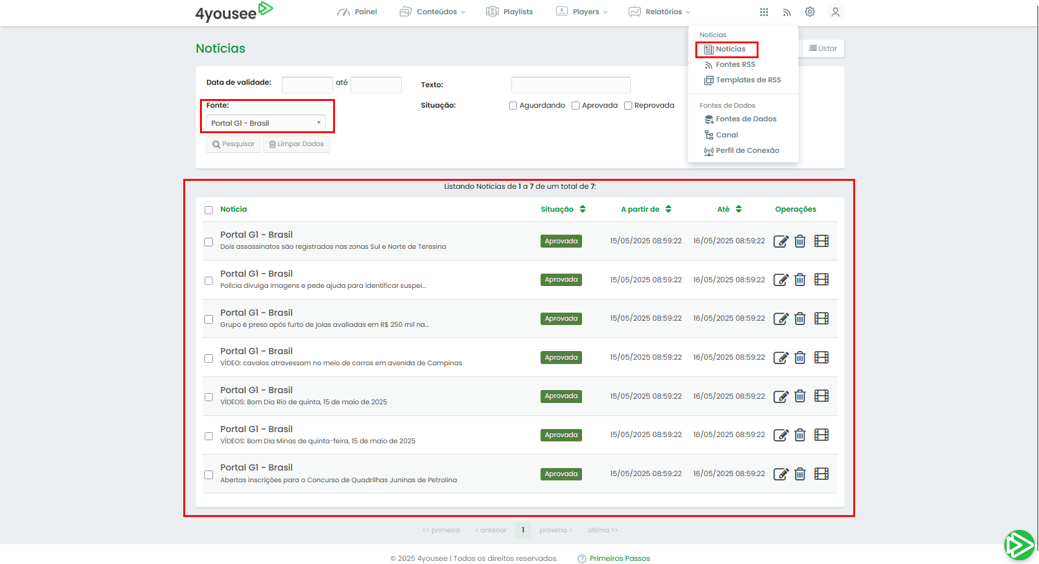
Task: Click the Pesquisar button
Action: [x=233, y=144]
